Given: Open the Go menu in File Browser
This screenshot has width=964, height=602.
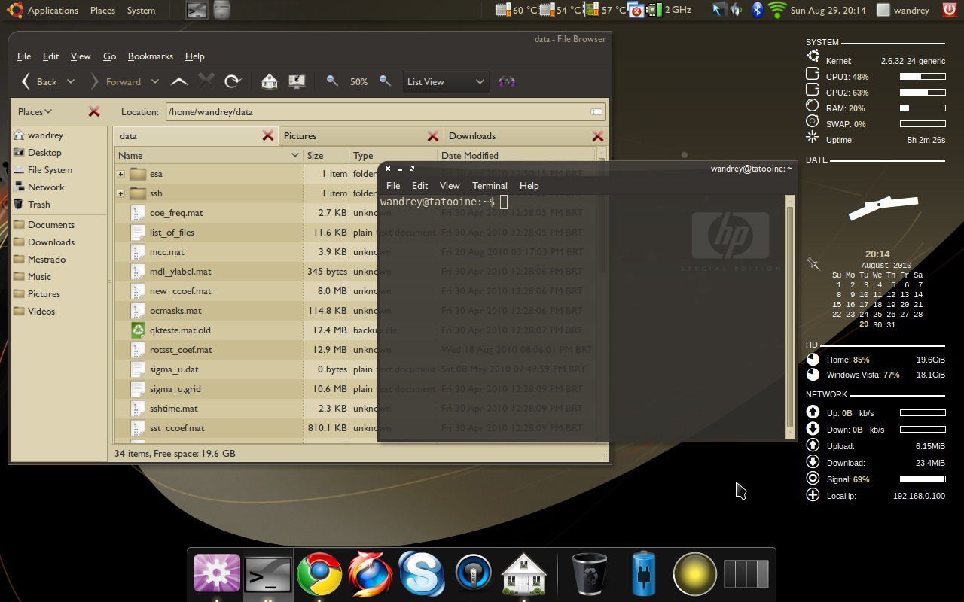Looking at the screenshot, I should (x=109, y=56).
